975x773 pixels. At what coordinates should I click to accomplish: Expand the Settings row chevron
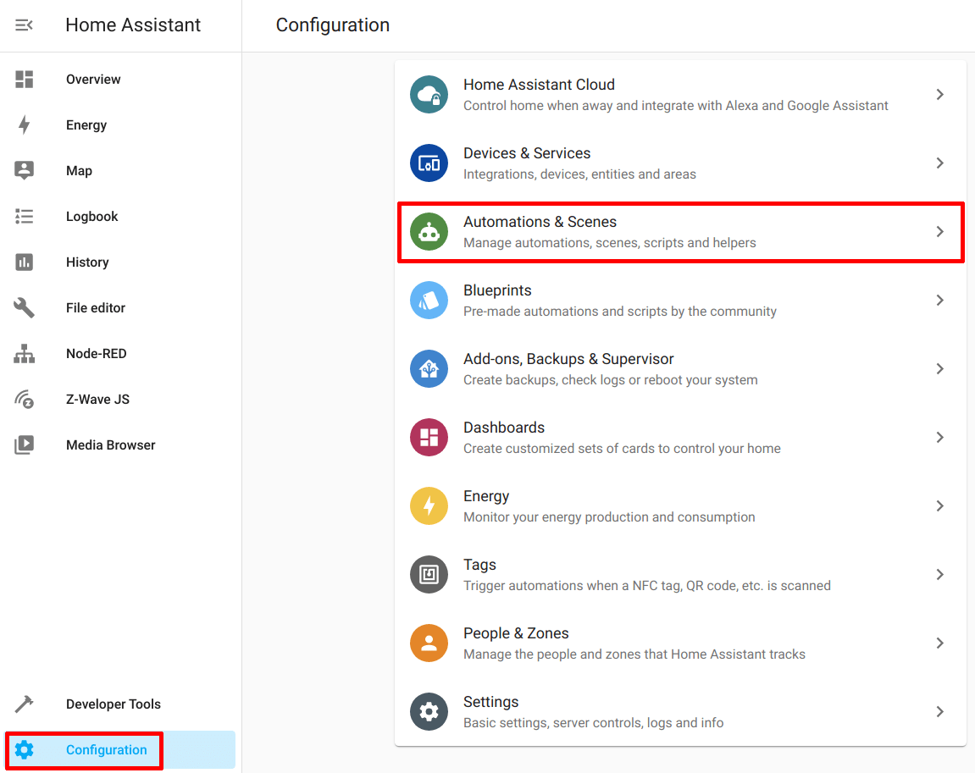[939, 711]
